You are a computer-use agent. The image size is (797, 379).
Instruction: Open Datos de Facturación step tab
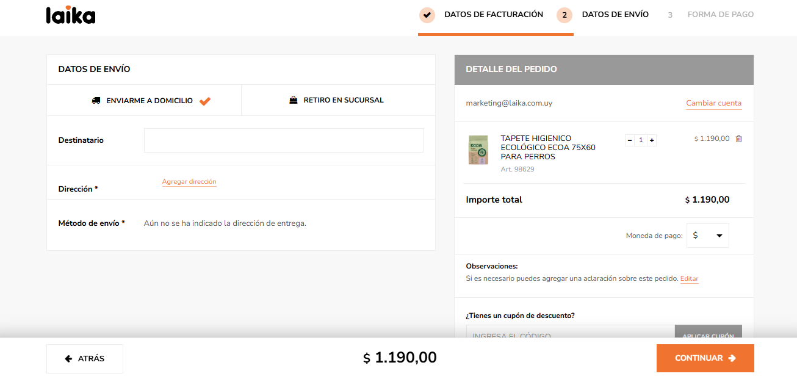pyautogui.click(x=493, y=15)
